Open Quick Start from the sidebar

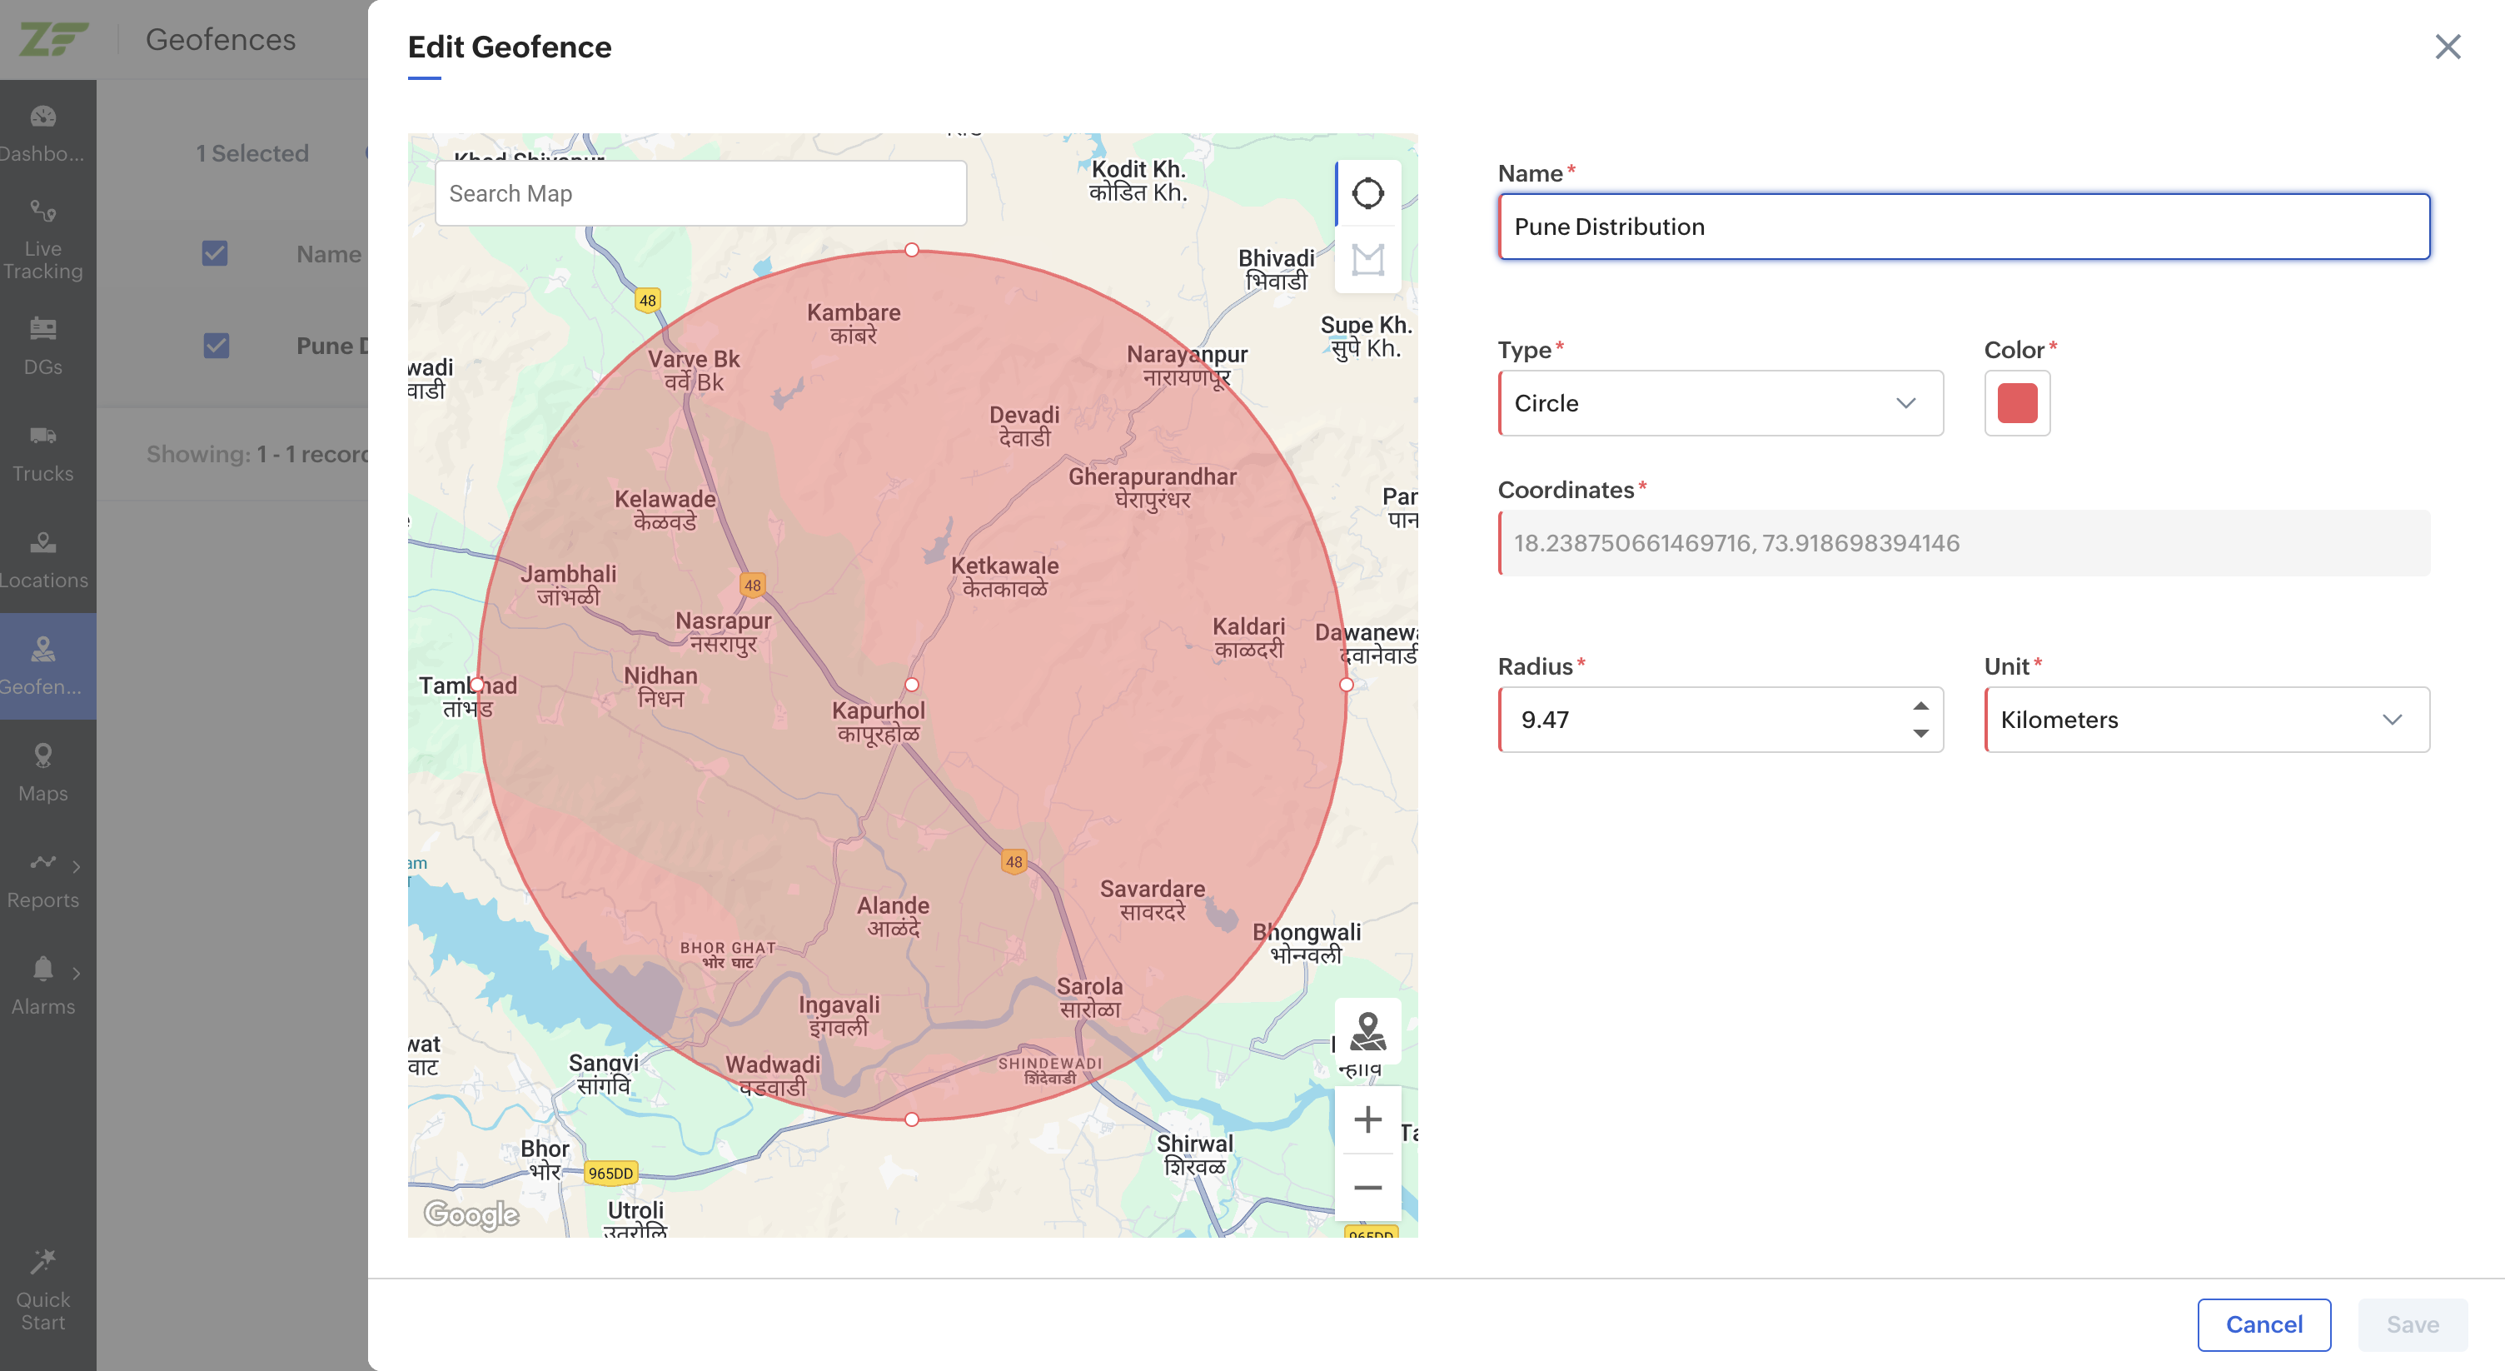point(42,1289)
